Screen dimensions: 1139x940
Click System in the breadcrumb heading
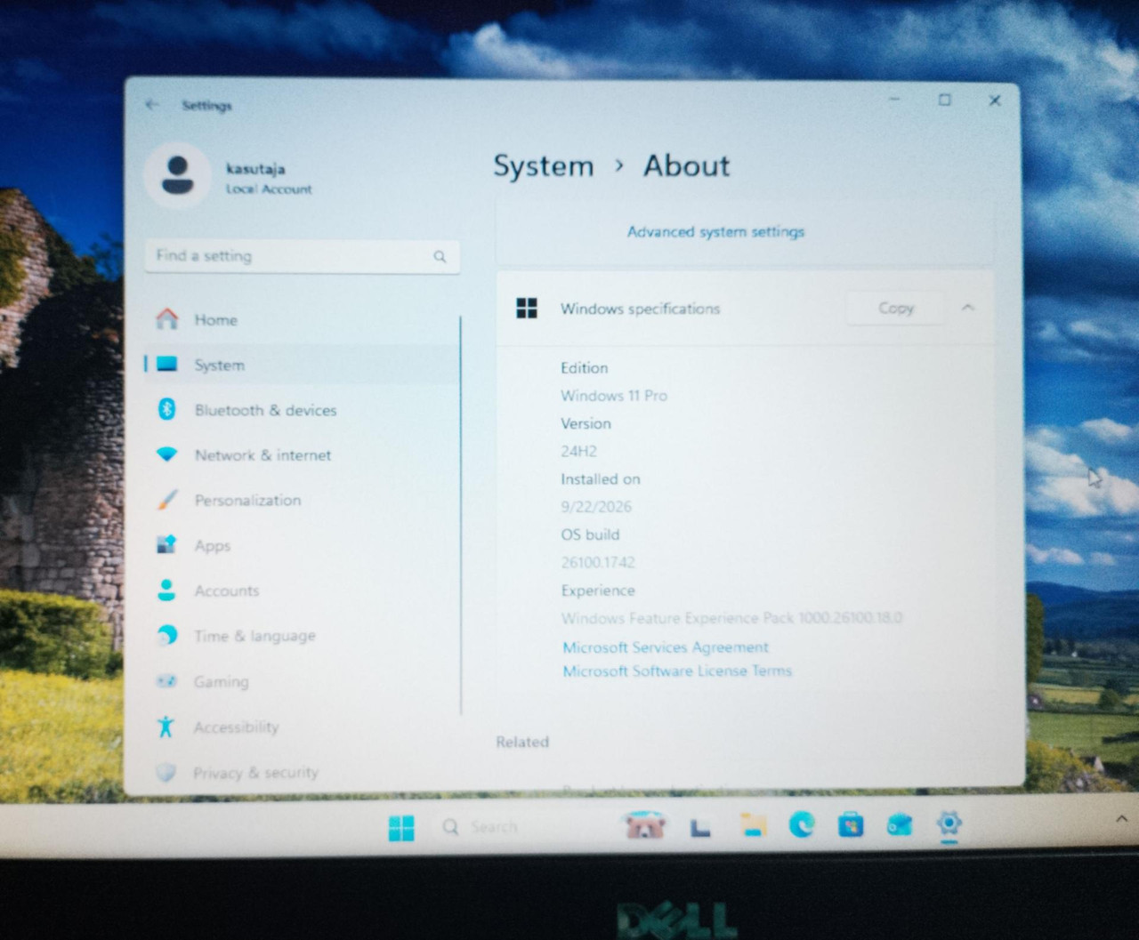pos(544,166)
